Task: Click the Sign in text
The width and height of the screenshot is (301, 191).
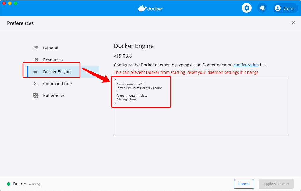Action: pos(289,8)
